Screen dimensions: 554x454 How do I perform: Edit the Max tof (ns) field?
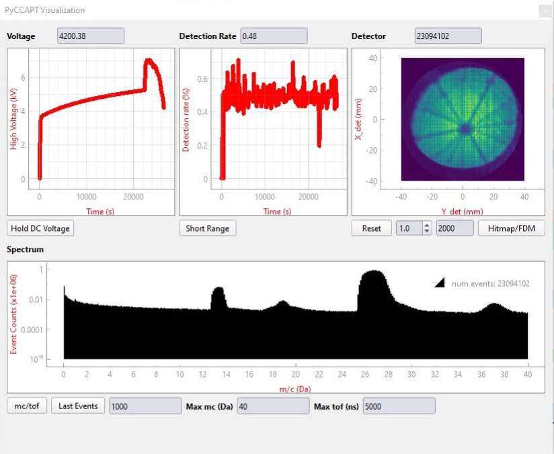point(399,406)
